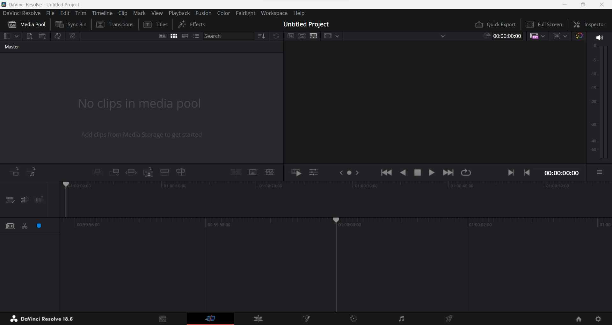
Task: Expand the bin list dropdown chevron
Action: (x=17, y=36)
